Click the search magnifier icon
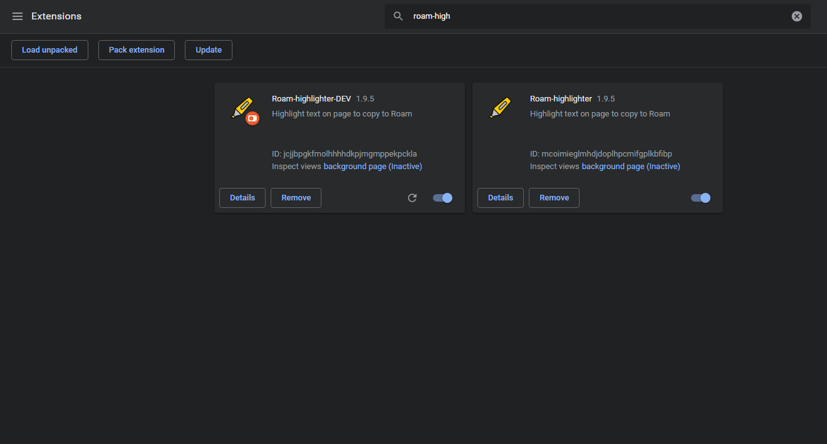827x444 pixels. point(398,16)
